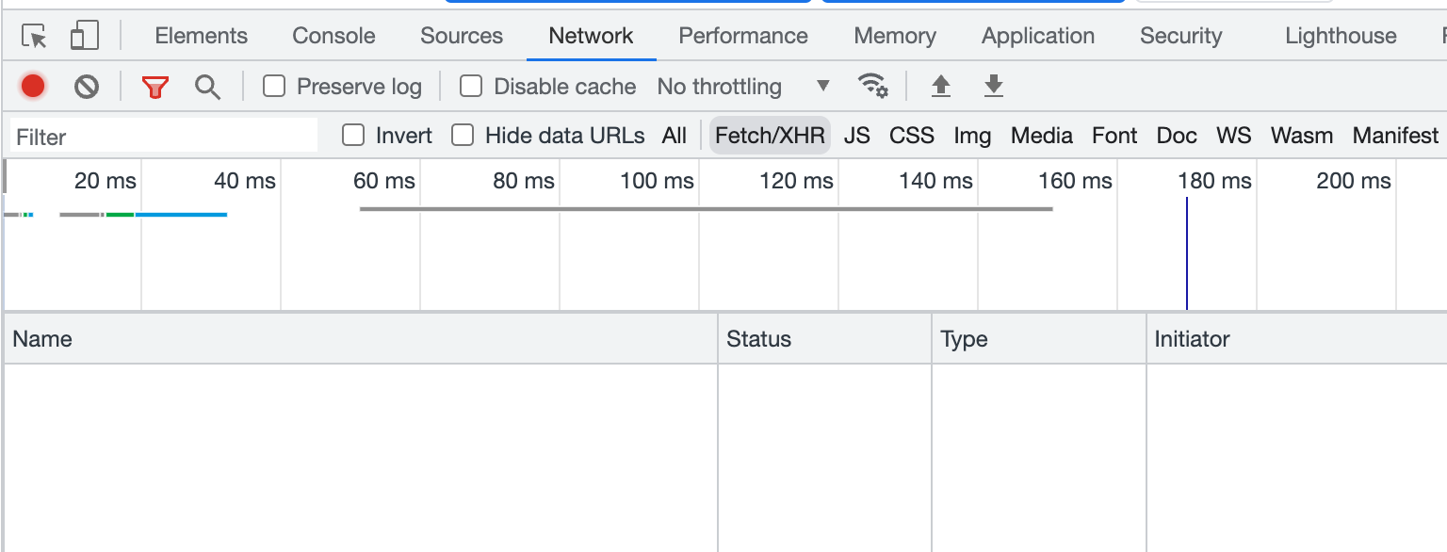Click the export HAR download icon
The height and width of the screenshot is (552, 1447).
(993, 87)
